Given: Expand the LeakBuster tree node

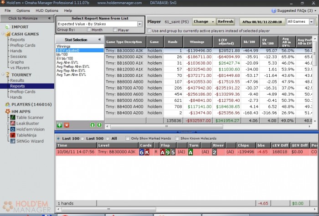Looking at the screenshot, I should pos(8,123).
